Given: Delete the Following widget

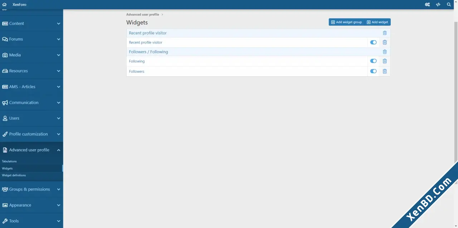Looking at the screenshot, I should click(385, 61).
